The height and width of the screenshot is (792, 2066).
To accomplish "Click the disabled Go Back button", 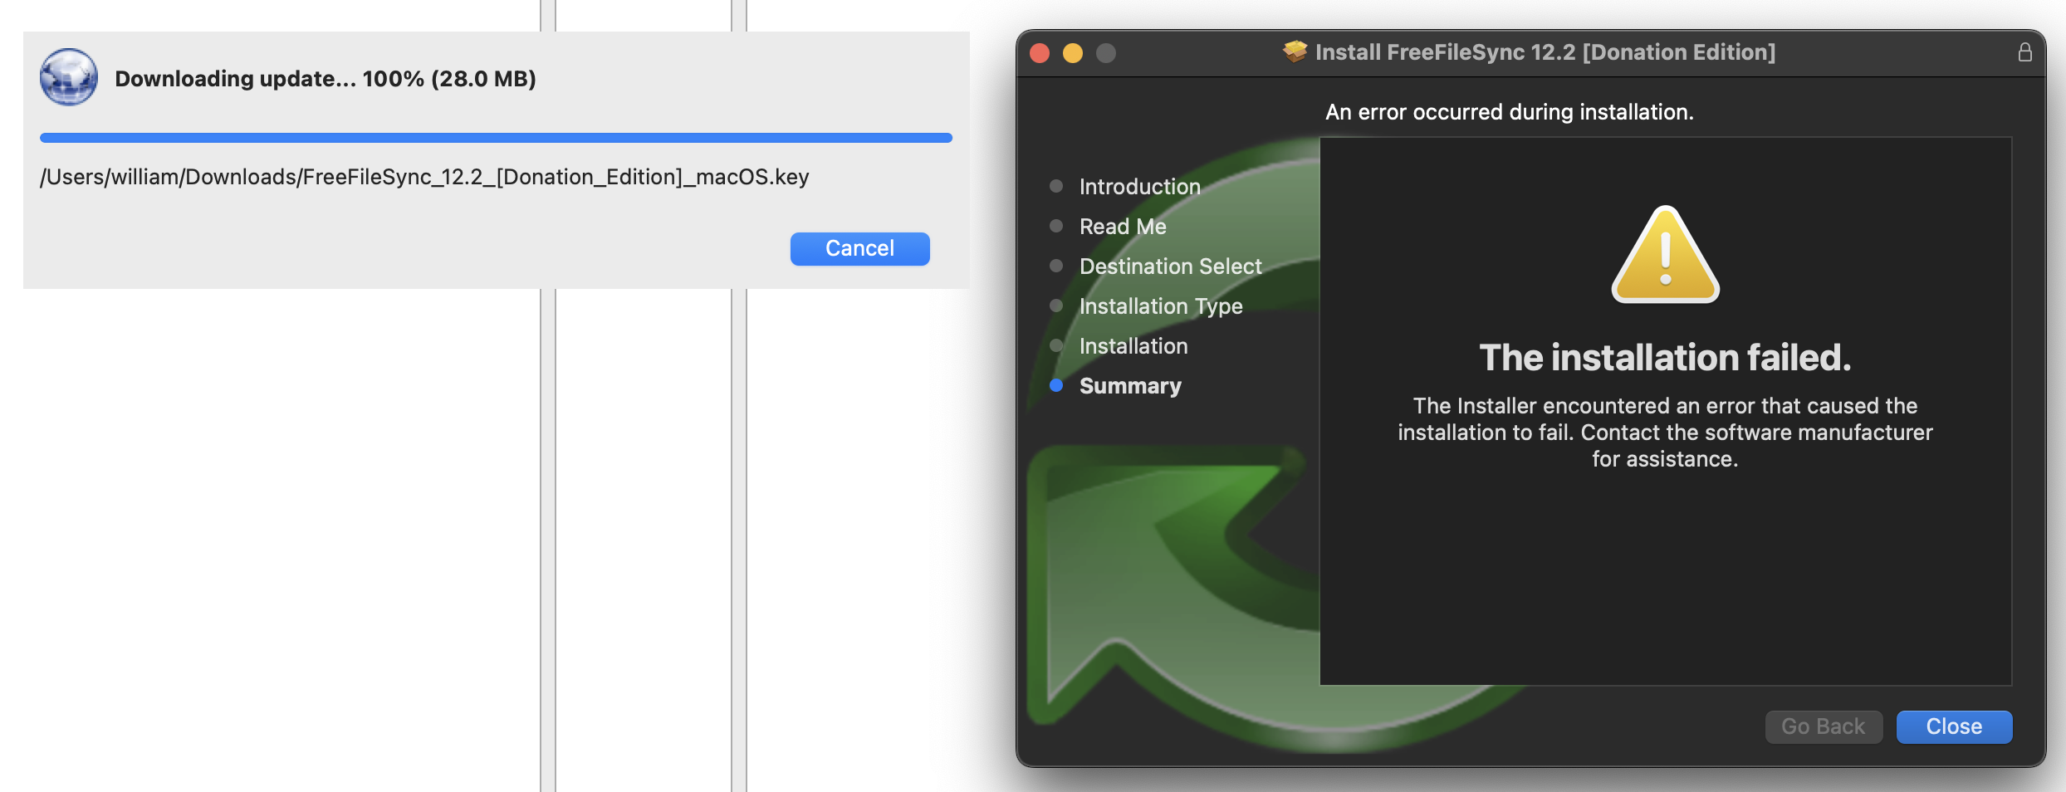I will click(1824, 726).
